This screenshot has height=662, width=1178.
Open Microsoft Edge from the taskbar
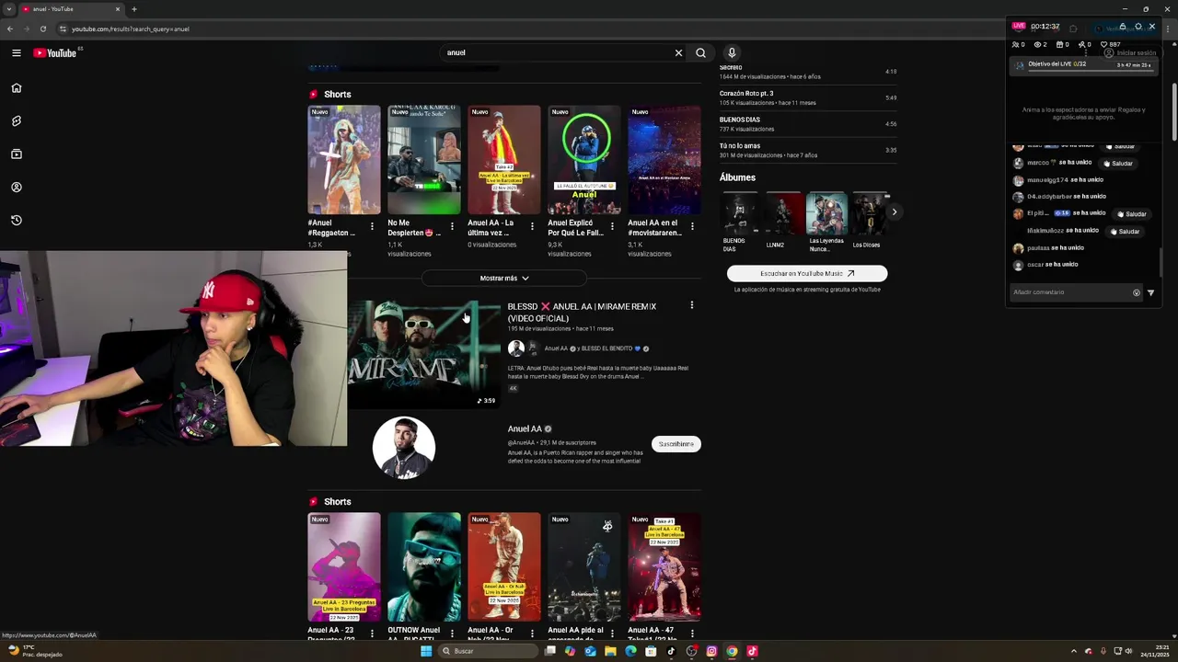pos(630,651)
